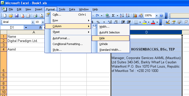Save the workbook with the floppy icon
Image resolution: width=189 pixels, height=96 pixels.
point(17,16)
